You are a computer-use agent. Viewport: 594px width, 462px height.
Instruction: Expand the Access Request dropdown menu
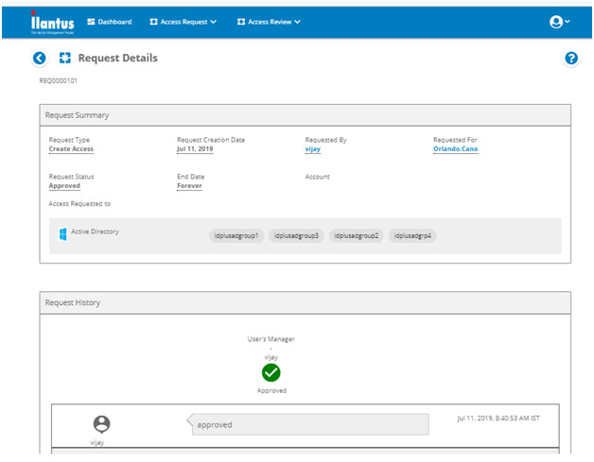[x=183, y=22]
